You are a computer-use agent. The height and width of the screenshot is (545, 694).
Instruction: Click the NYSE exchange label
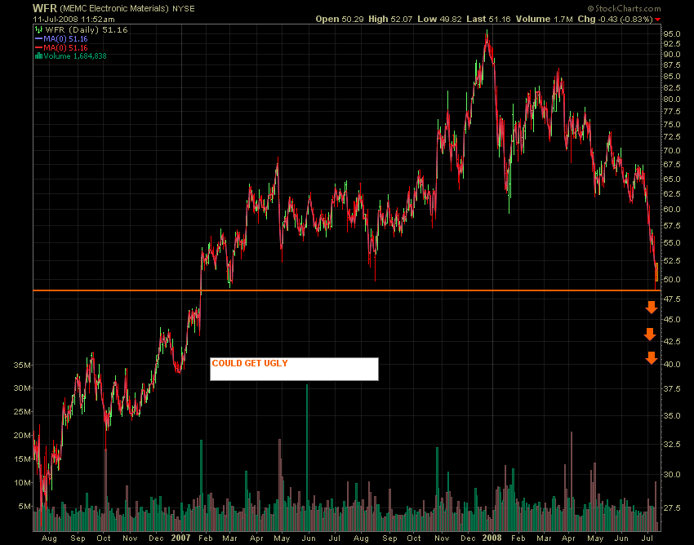[184, 8]
